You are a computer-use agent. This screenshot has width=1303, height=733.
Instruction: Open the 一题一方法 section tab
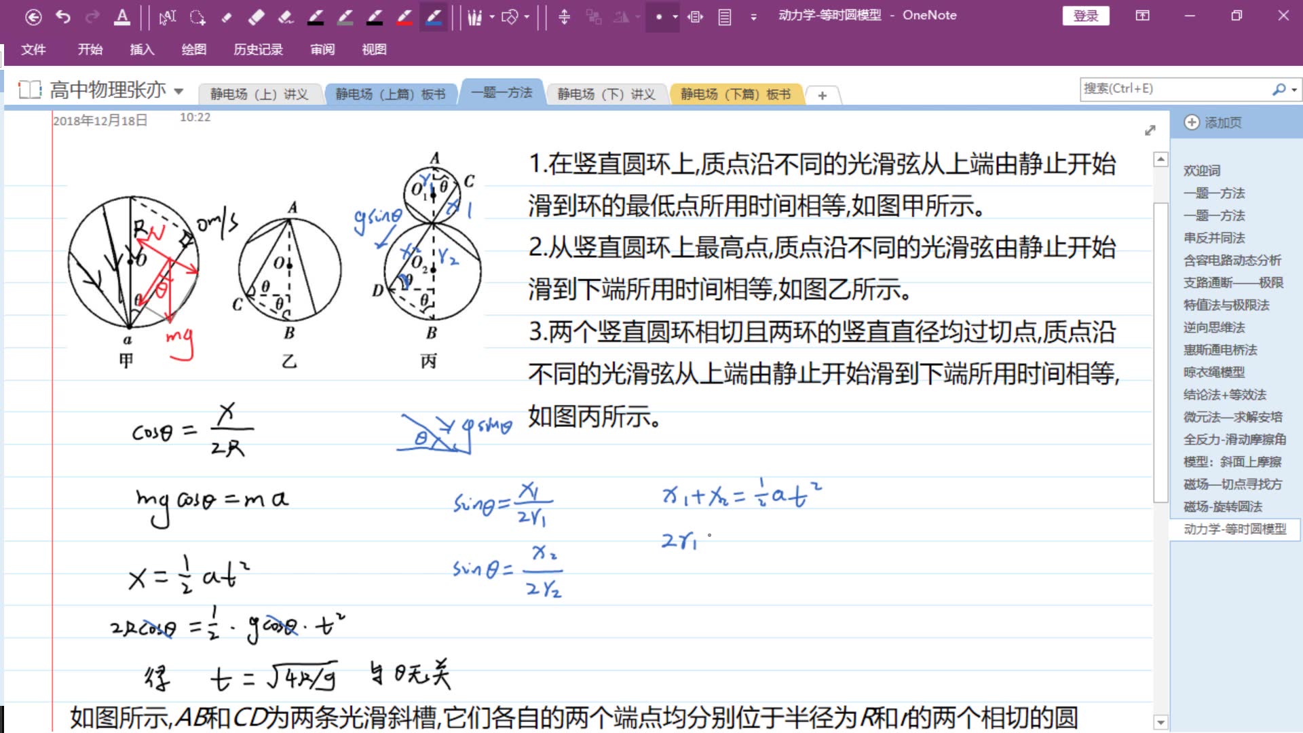502,92
